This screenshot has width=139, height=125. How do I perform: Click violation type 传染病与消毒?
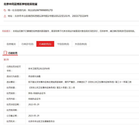pyautogui.click(x=34, y=77)
